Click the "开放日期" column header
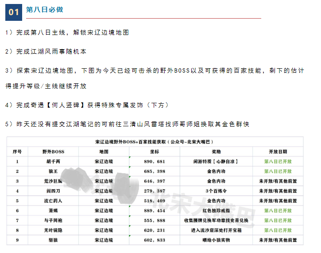The image size is (321, 253). point(278,152)
